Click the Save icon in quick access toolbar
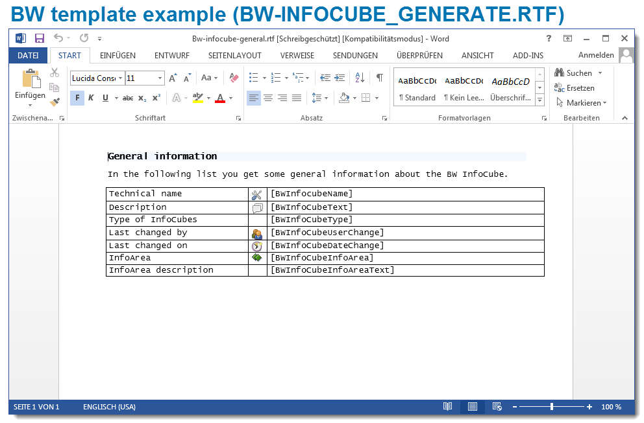The image size is (644, 423). [40, 38]
